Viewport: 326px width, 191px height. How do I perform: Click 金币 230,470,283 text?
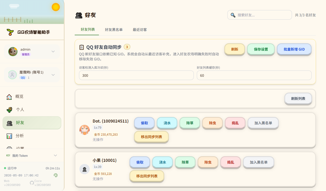[106, 135]
